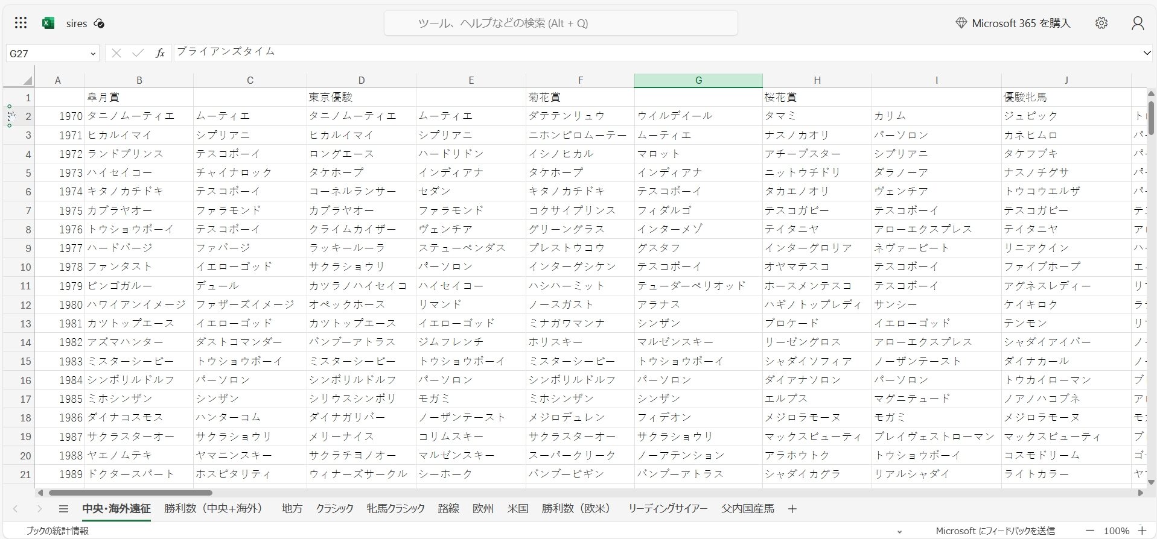Open the settings gear icon

point(1101,23)
